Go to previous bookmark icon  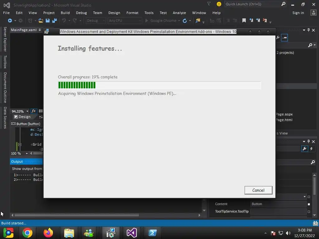point(251,20)
